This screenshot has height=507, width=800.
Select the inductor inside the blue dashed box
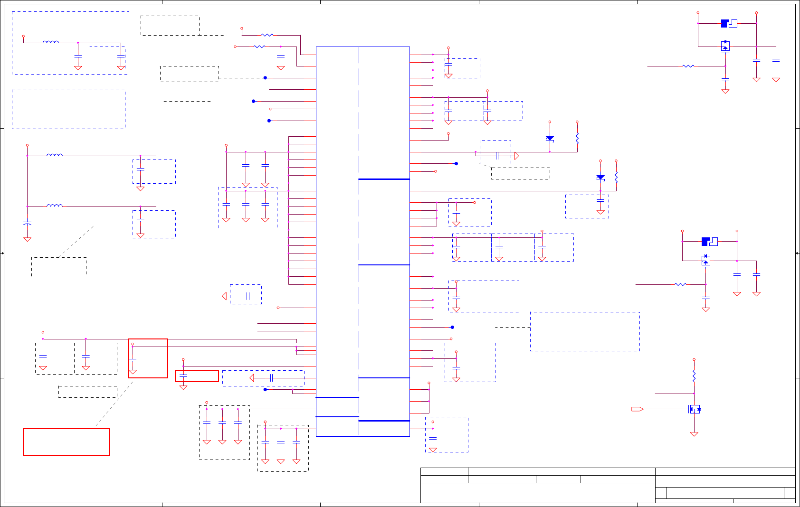(x=51, y=42)
